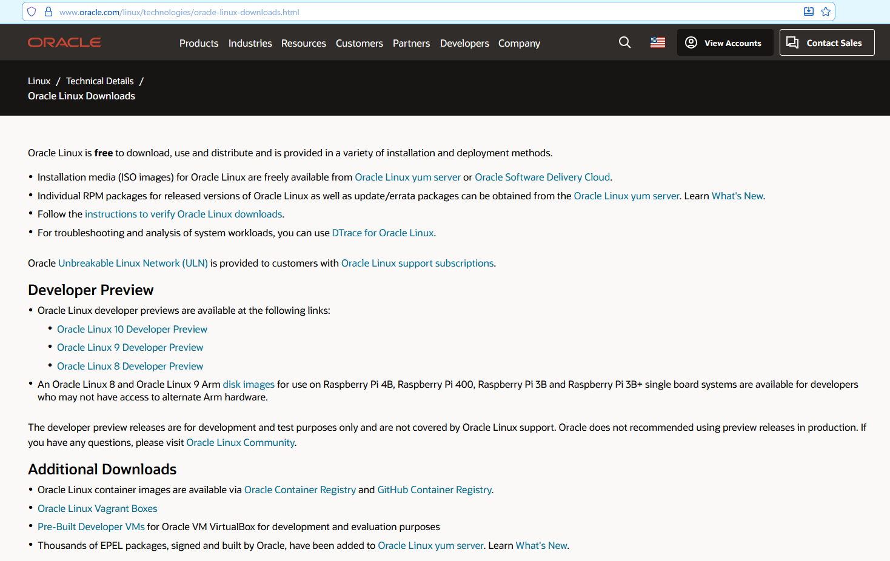Open Oracle Linux Community link
The image size is (890, 561).
tap(241, 442)
